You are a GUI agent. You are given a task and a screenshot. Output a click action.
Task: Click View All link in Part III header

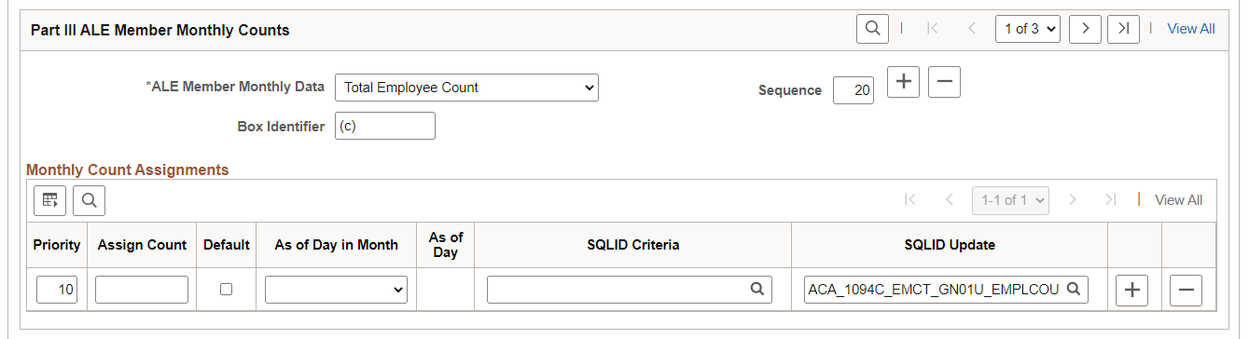[1191, 29]
